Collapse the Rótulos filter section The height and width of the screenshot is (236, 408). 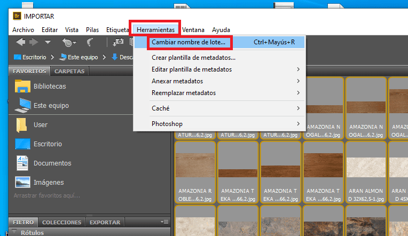[14, 232]
